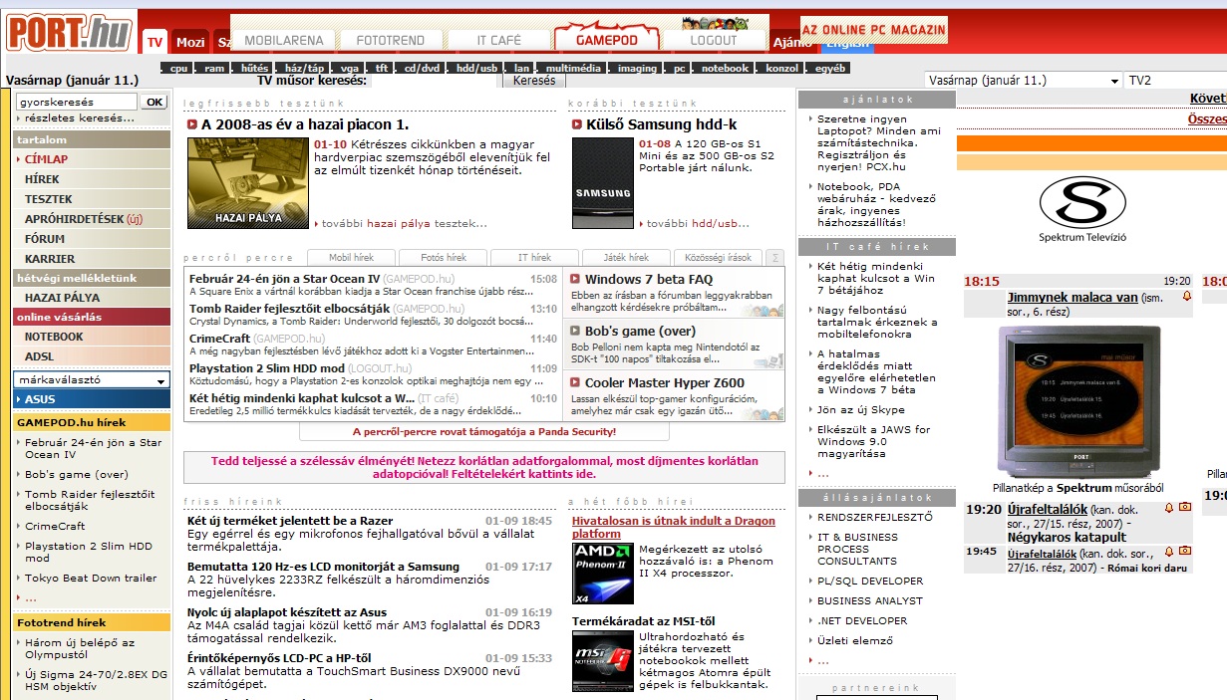Click red arrow icon beside Windows 7 beta FAQ
The width and height of the screenshot is (1227, 700).
point(575,280)
